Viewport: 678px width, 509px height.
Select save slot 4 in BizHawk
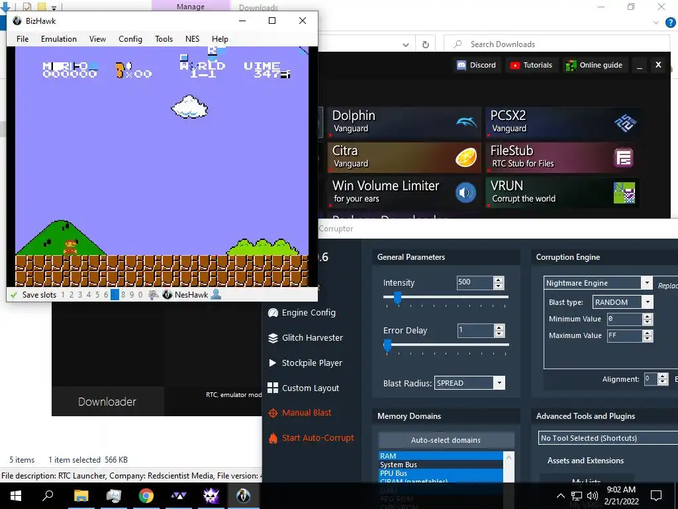(89, 295)
